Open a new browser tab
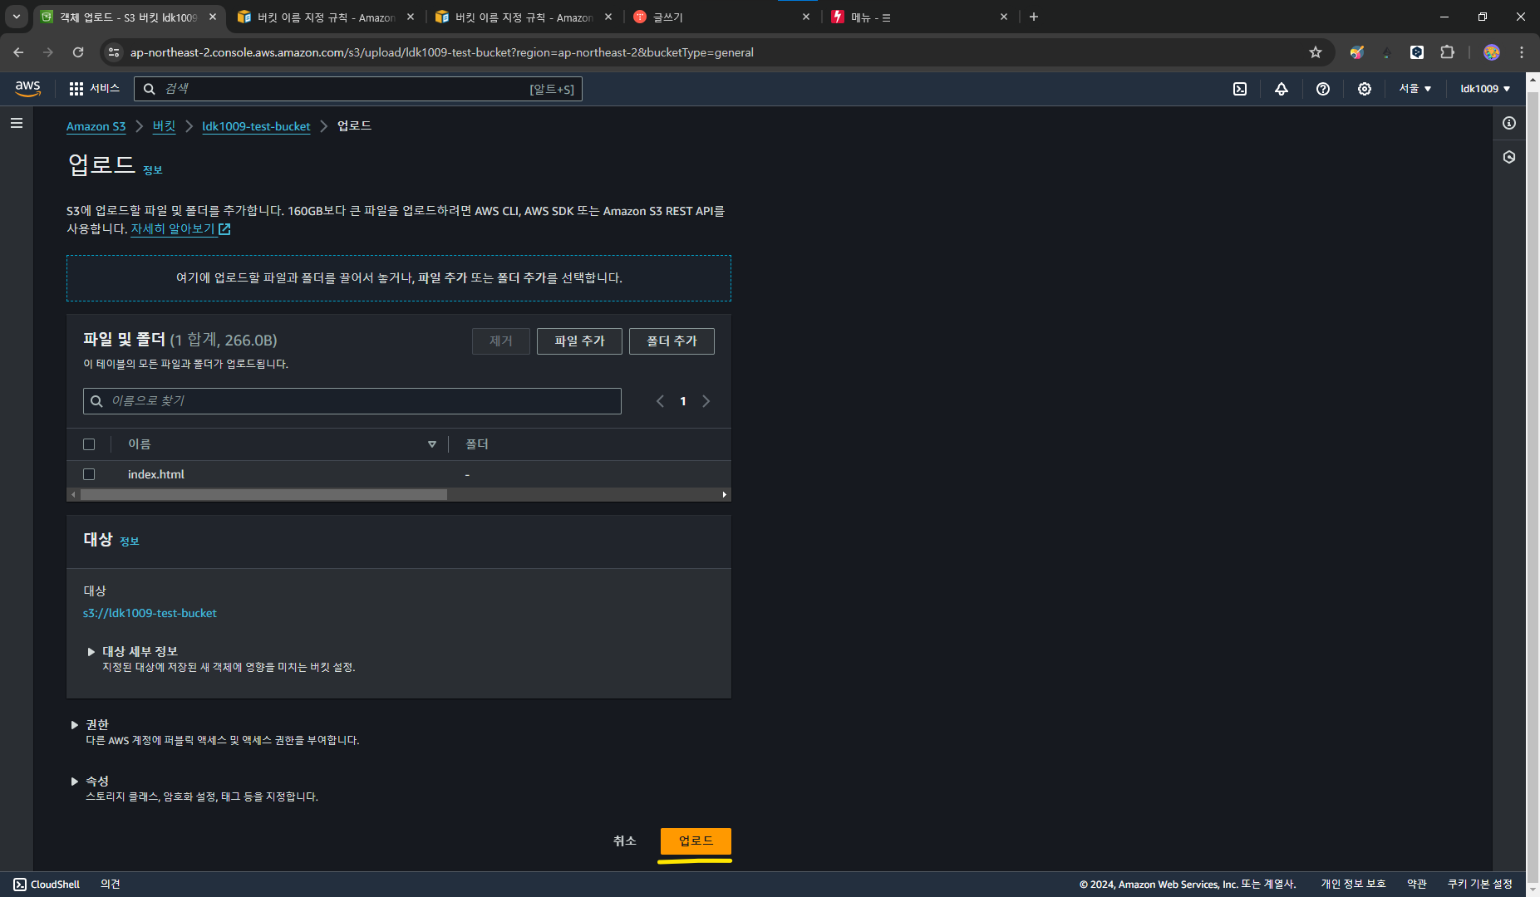 [1034, 17]
